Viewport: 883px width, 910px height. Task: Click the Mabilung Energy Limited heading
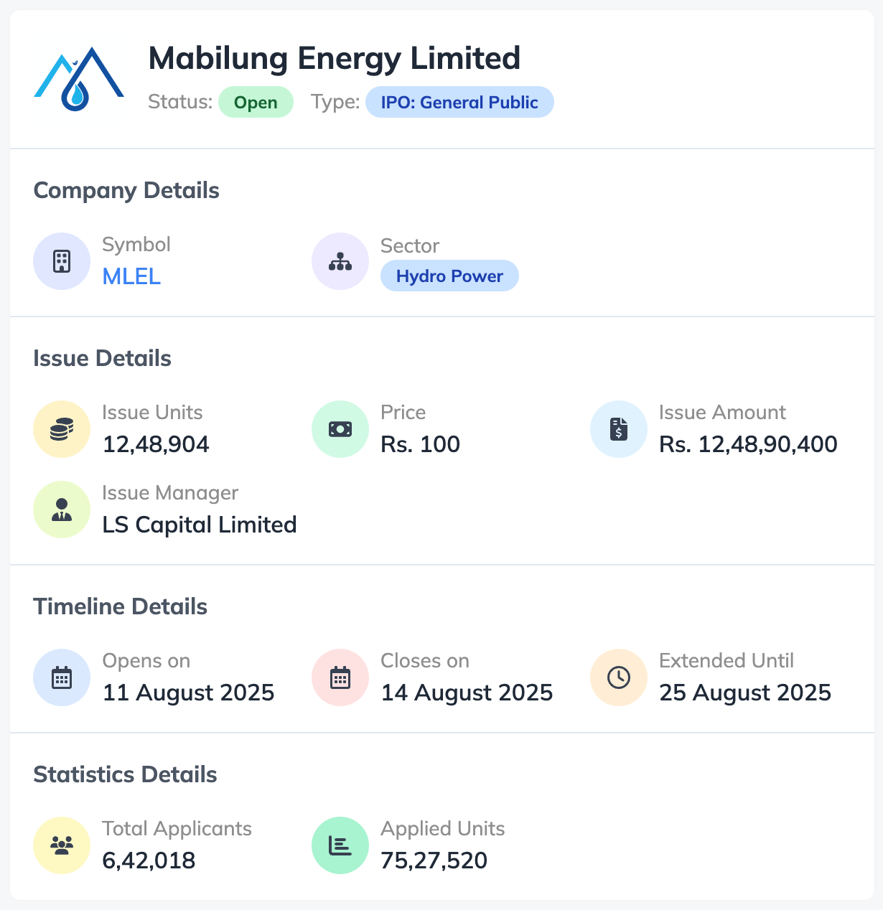pos(334,58)
